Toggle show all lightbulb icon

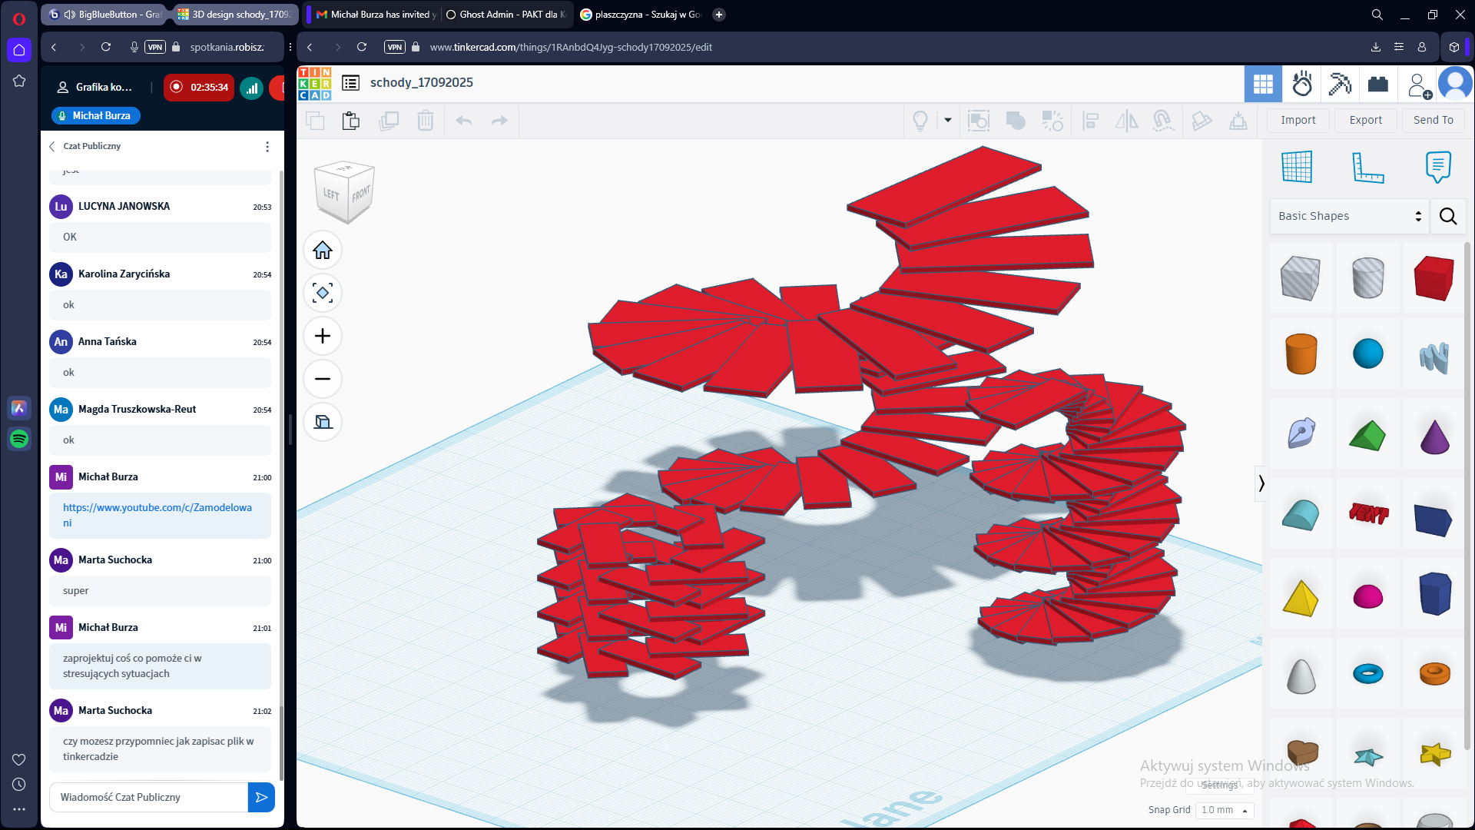pyautogui.click(x=920, y=121)
